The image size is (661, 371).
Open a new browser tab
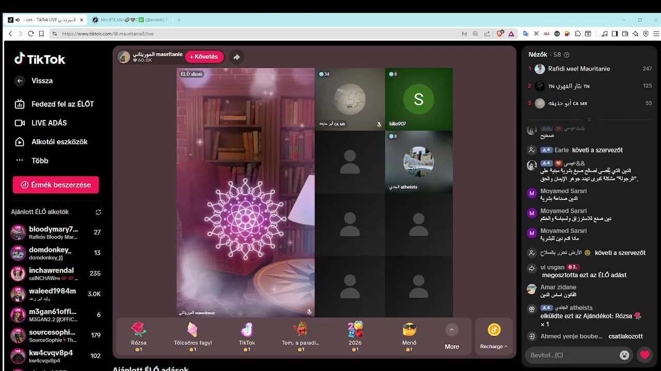pyautogui.click(x=179, y=20)
